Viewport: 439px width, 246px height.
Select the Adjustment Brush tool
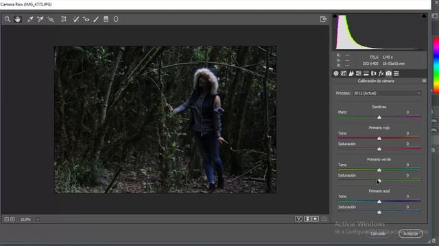pyautogui.click(x=96, y=19)
